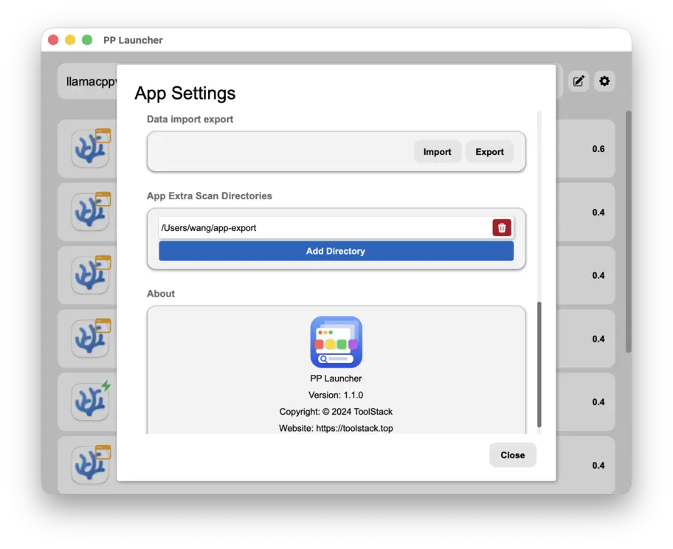The width and height of the screenshot is (673, 549).
Task: Click the Data import export heading
Action: click(x=190, y=120)
